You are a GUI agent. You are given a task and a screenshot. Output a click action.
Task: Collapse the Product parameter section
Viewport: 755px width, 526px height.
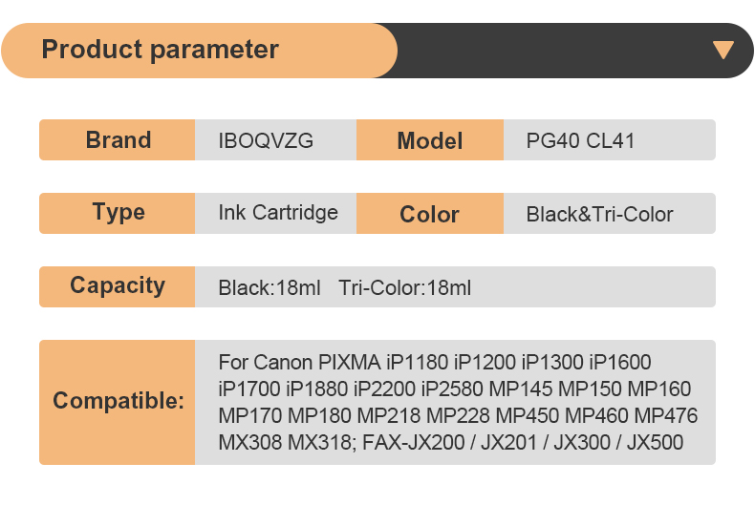723,51
